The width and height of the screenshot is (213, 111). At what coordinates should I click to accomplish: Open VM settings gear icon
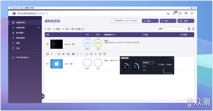(x=100, y=54)
